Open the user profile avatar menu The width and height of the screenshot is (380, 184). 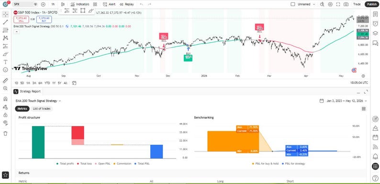(5, 4)
